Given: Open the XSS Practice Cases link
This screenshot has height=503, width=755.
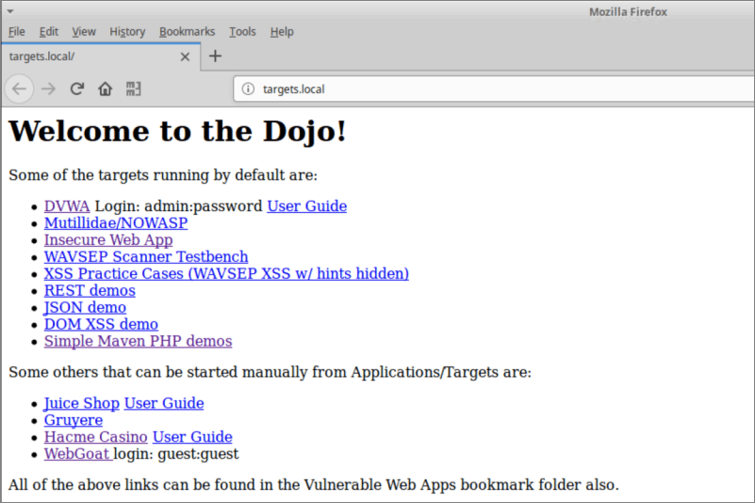Looking at the screenshot, I should 226,273.
